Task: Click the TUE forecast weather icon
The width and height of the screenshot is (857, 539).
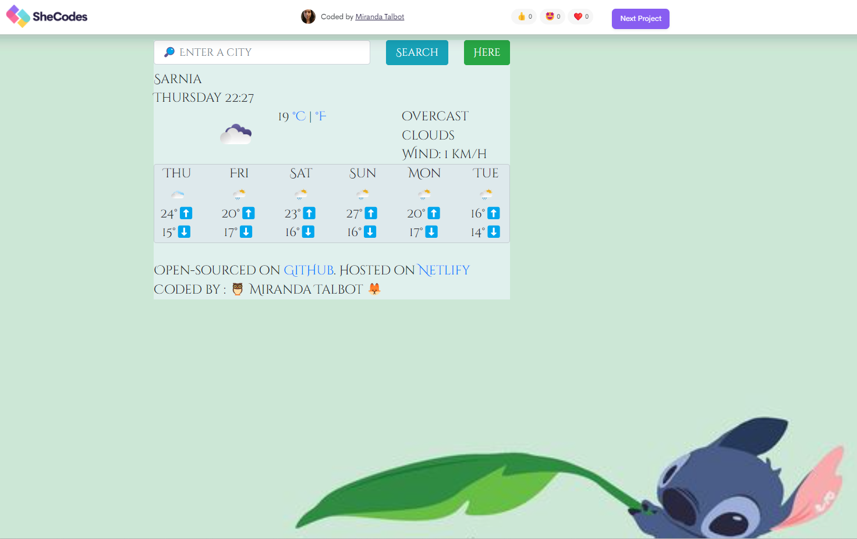Action: [x=486, y=194]
